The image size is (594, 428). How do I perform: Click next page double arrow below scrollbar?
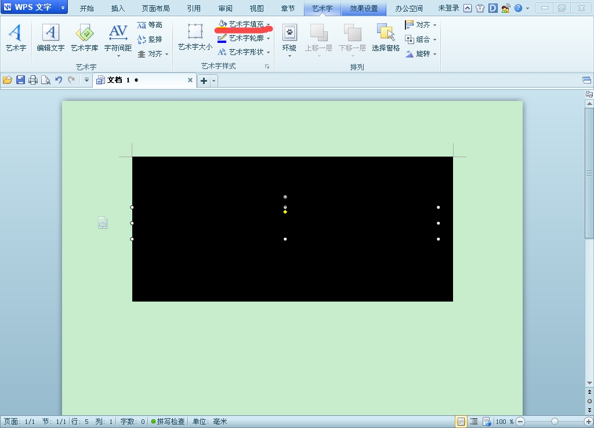(x=589, y=411)
